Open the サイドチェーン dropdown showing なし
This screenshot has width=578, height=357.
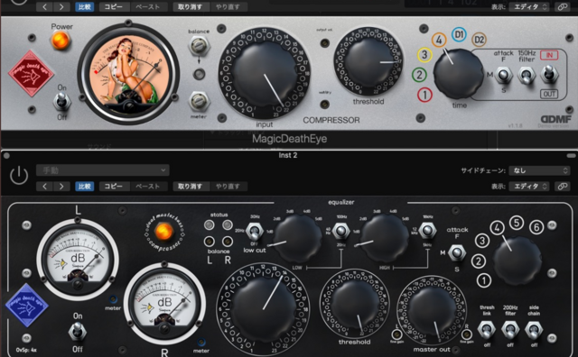(539, 170)
